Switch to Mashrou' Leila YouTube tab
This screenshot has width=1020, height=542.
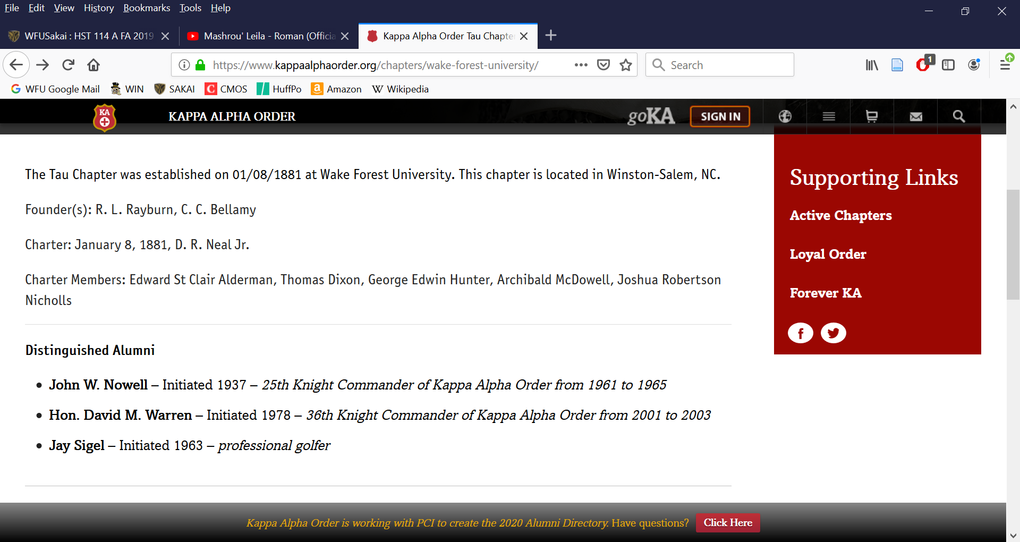(x=268, y=36)
